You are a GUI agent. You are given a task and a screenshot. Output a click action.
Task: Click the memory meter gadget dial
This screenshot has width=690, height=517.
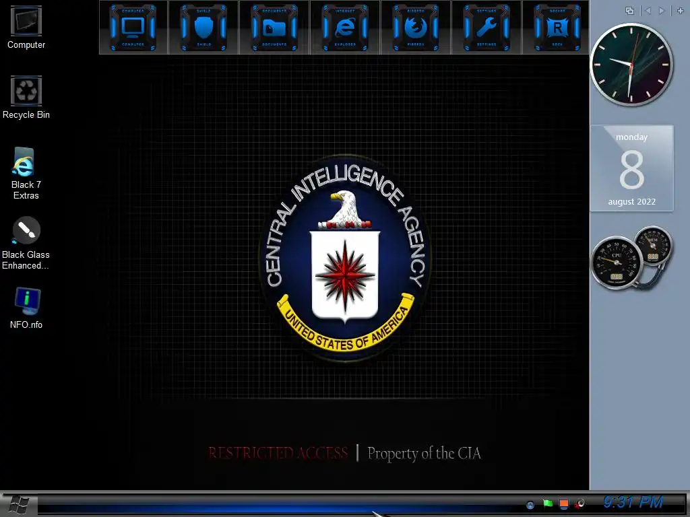click(653, 245)
